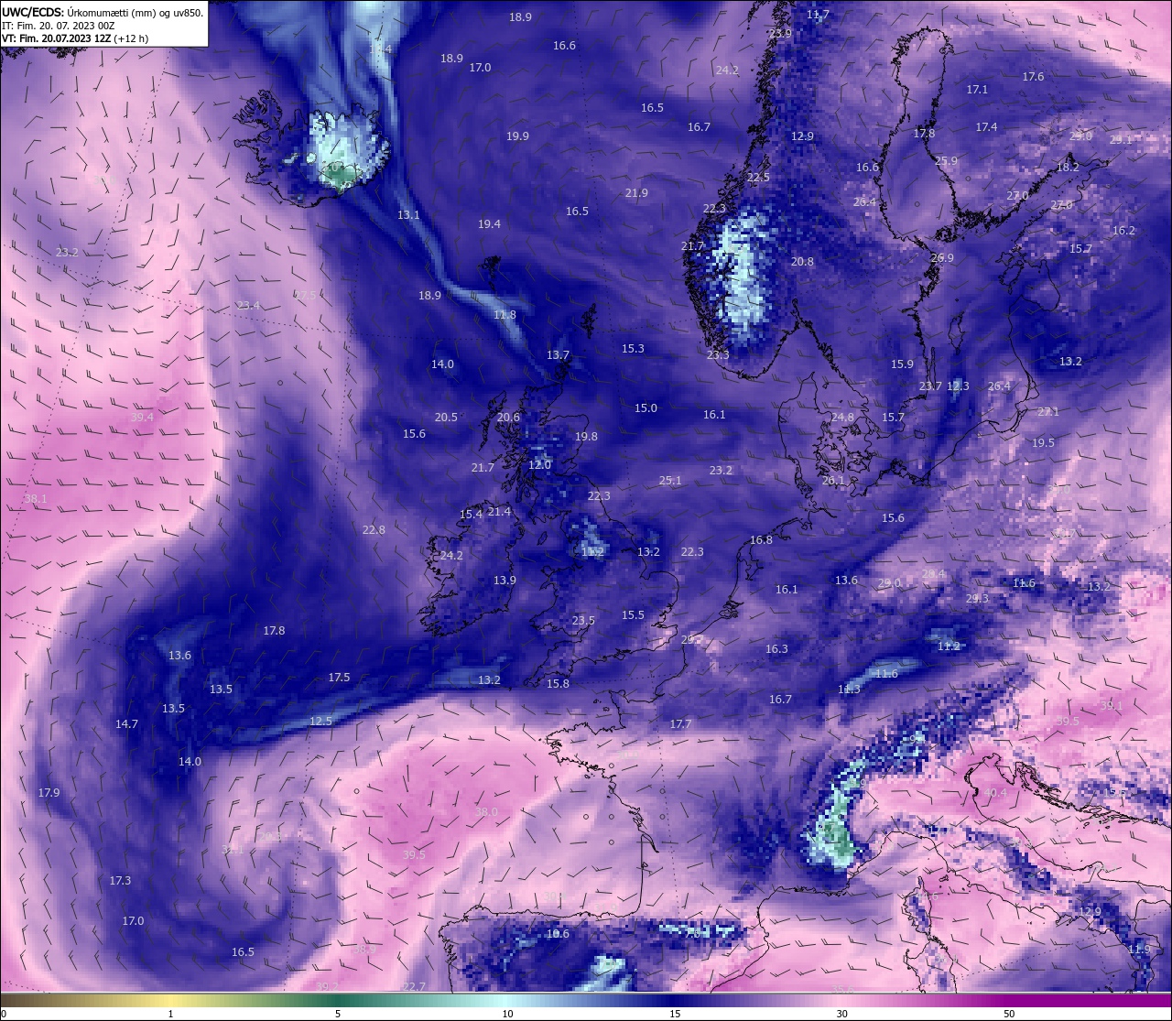1172x1021 pixels.
Task: Click the 1 label on the color scale
Action: click(170, 1014)
